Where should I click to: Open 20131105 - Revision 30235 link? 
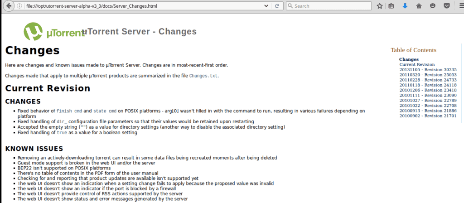point(428,69)
